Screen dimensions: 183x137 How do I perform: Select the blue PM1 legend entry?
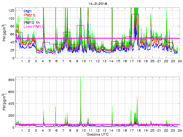(x=28, y=11)
